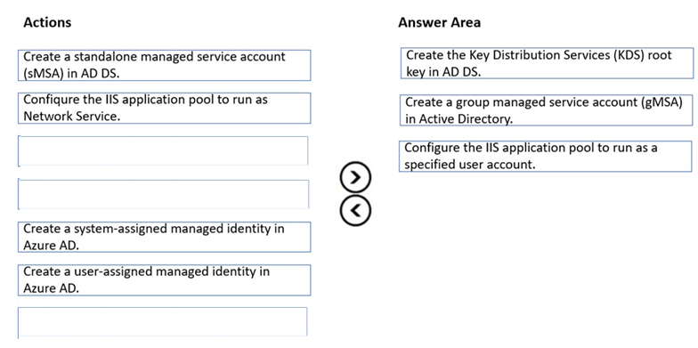Screen dimensions: 698x348
Task: Click empty slot above the system-assigned identity action
Action: pos(164,194)
